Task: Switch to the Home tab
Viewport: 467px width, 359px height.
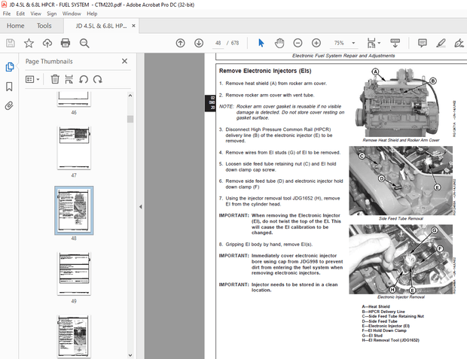Action: pos(16,26)
